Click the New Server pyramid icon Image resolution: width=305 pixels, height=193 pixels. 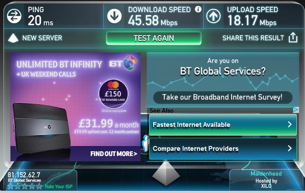pos(13,38)
